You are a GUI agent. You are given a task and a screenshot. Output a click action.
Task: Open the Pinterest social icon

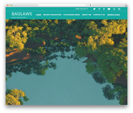tap(99, 9)
